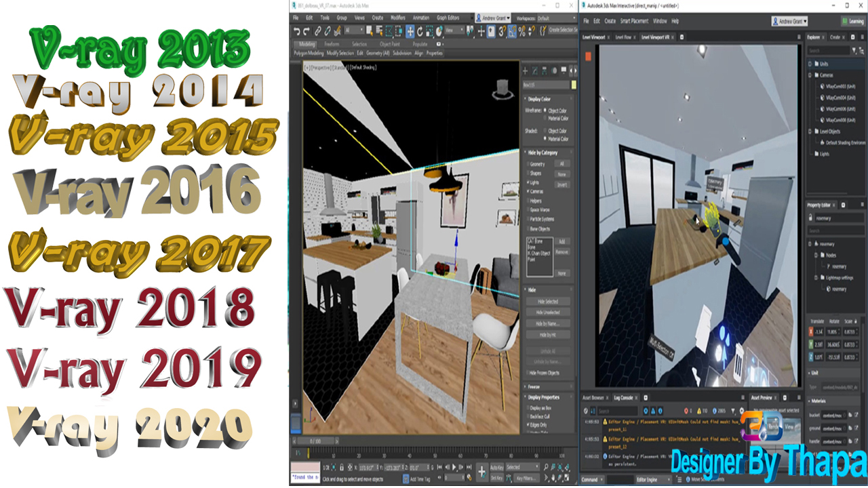Click the big plus Set Keys button
Viewport: 868px width, 488px height.
[481, 472]
